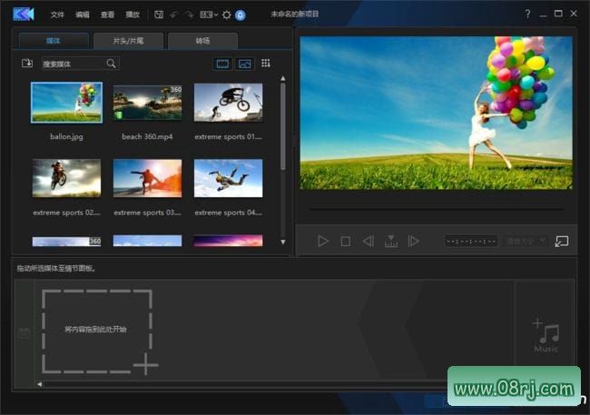Undock the preview window icon
This screenshot has height=415, width=590.
click(x=561, y=241)
